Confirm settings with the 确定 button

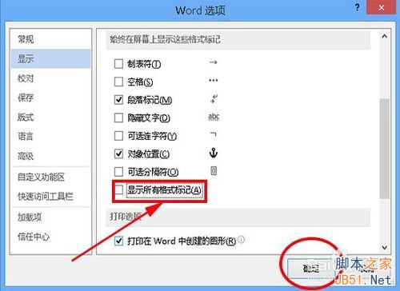(x=311, y=268)
